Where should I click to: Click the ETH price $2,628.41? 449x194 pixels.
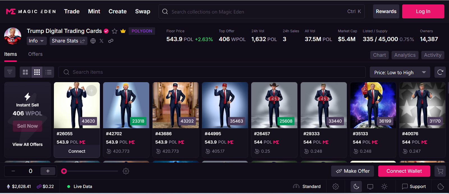pyautogui.click(x=19, y=186)
